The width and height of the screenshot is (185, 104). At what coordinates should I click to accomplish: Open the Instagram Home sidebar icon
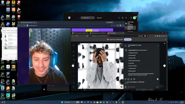click(73, 52)
